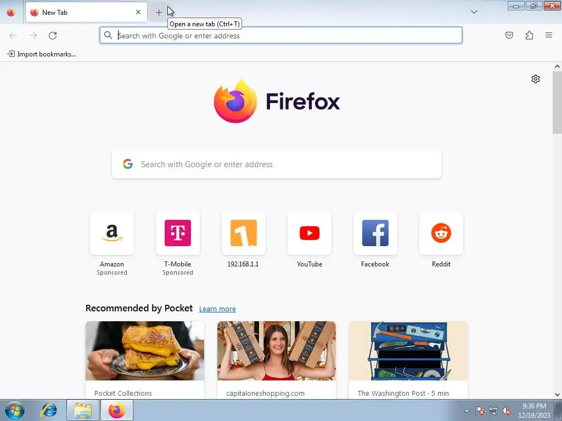Viewport: 562px width, 421px height.
Task: Click the Google G logo in search box
Action: [x=128, y=164]
